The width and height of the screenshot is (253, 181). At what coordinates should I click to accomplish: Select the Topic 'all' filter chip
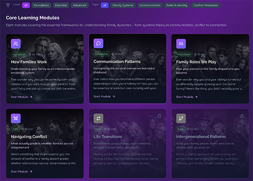(105, 6)
